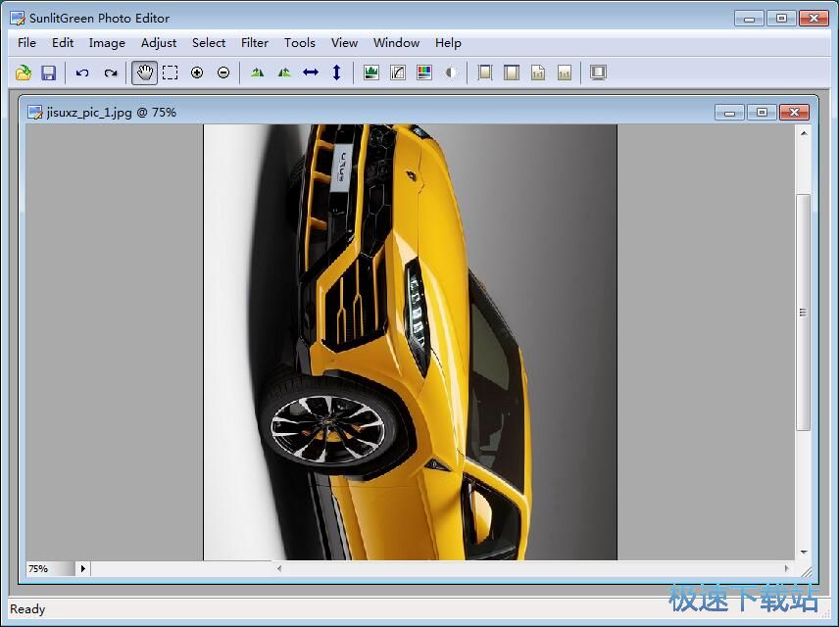Open the Tools menu
Screen dimensions: 839x627
coord(300,43)
